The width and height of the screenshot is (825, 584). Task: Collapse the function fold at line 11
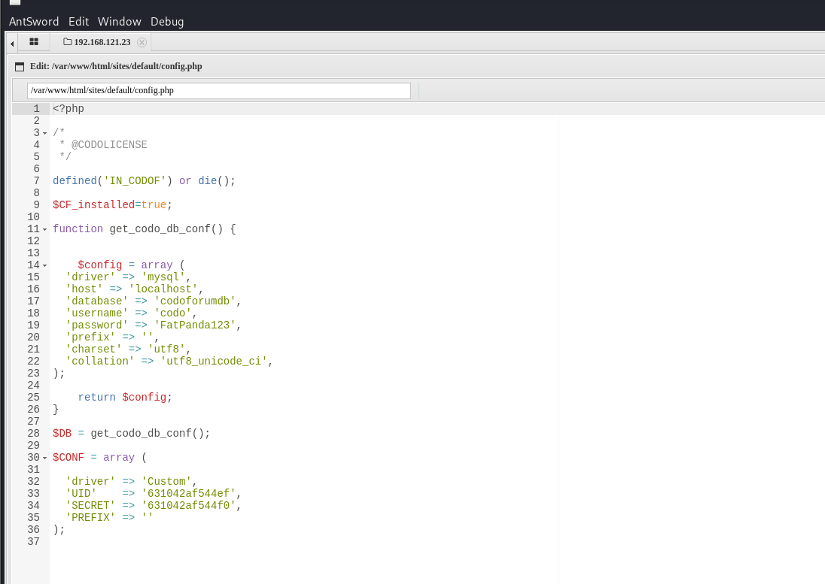pyautogui.click(x=44, y=229)
